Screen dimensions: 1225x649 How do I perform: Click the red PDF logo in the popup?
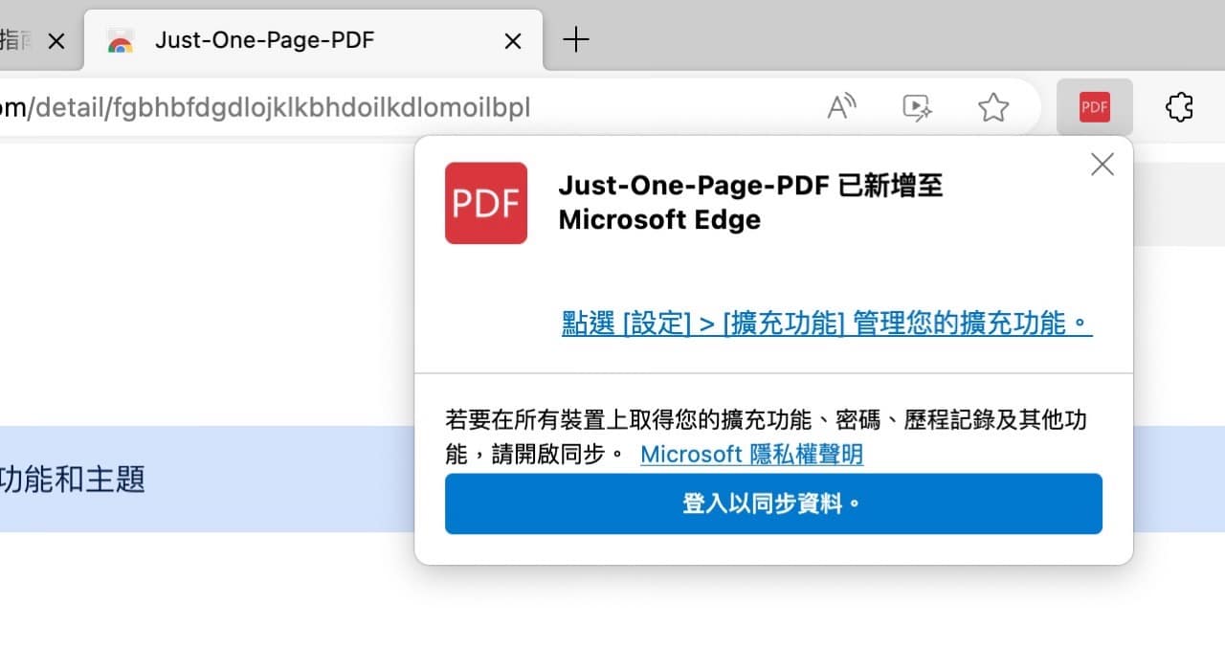[486, 203]
